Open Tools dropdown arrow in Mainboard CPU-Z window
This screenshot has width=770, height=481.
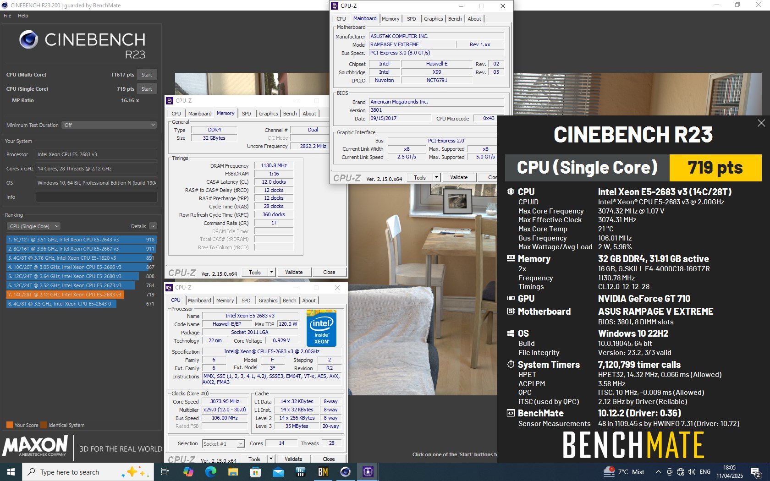click(436, 177)
